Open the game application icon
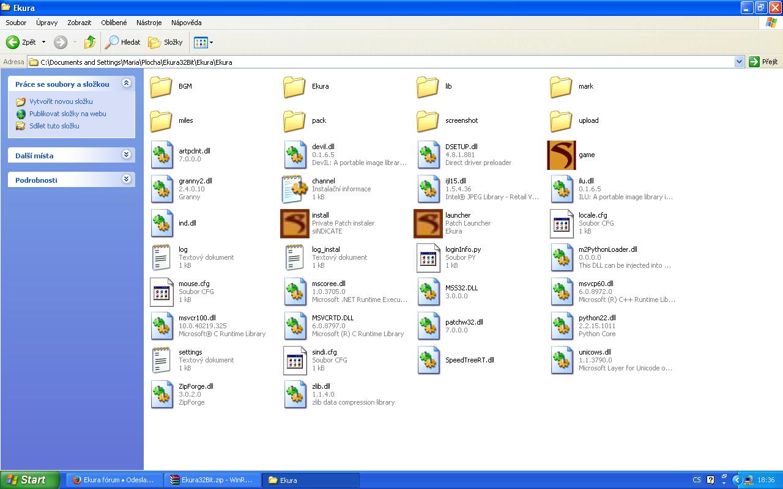The height and width of the screenshot is (489, 783). point(562,155)
